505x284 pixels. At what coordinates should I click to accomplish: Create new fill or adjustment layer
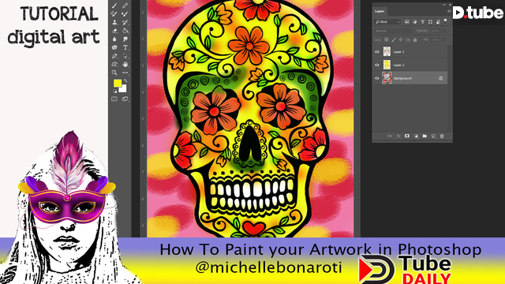click(416, 136)
